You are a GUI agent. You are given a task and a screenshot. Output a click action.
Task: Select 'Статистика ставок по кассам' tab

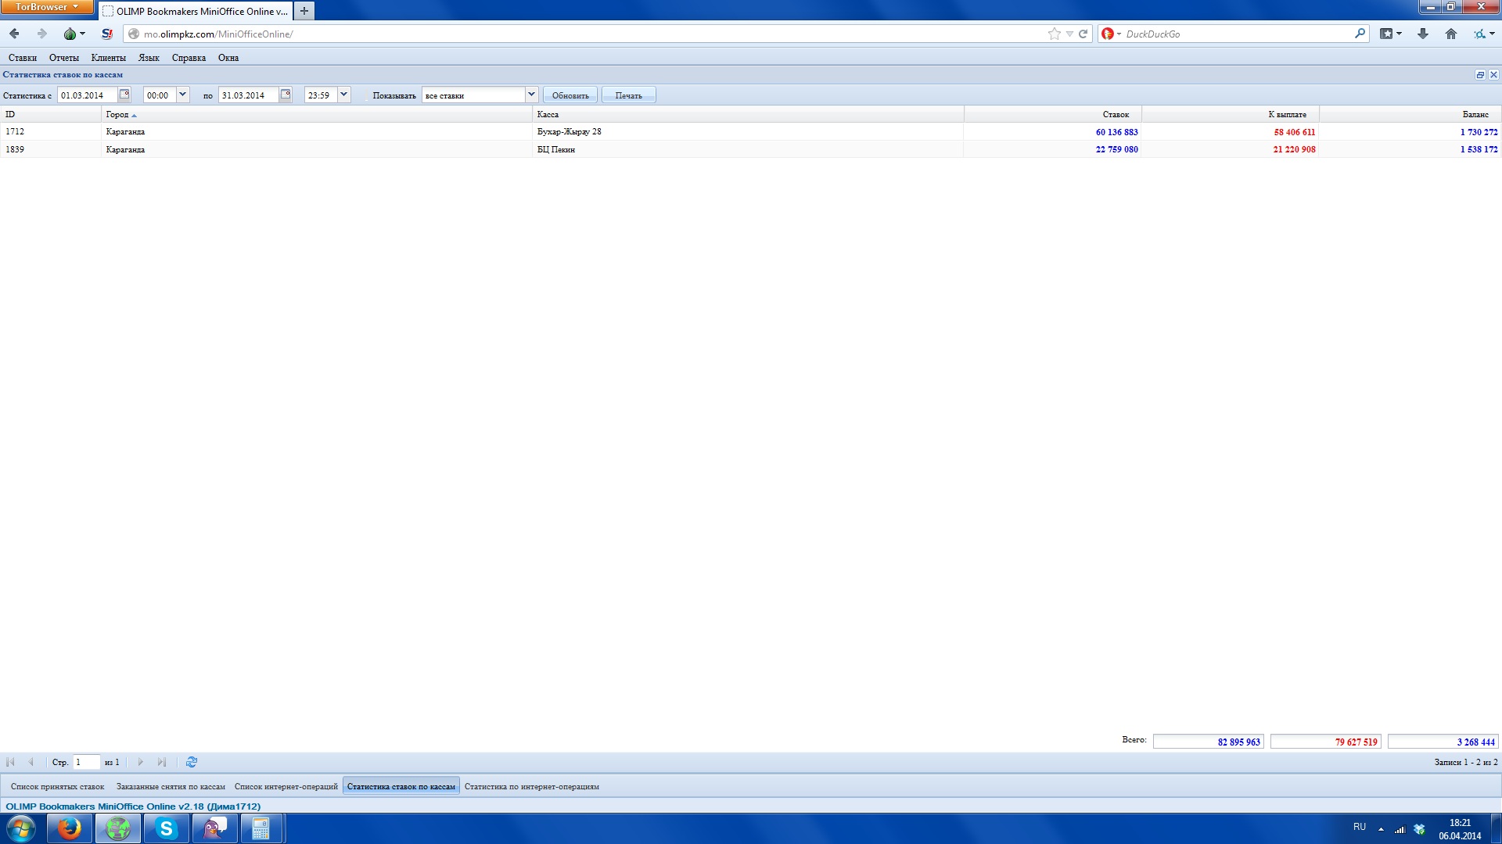coord(401,786)
